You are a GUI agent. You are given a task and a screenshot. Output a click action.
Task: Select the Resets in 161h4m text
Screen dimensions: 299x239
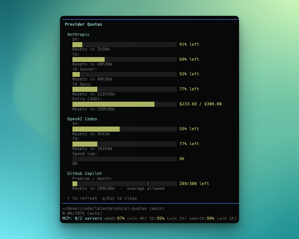point(92,149)
